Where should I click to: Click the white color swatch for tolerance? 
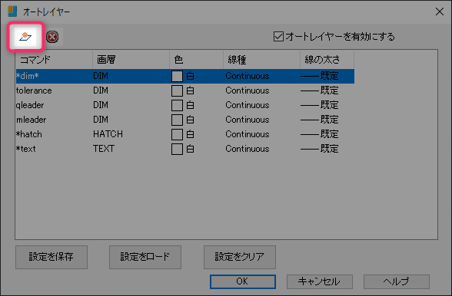click(x=177, y=91)
